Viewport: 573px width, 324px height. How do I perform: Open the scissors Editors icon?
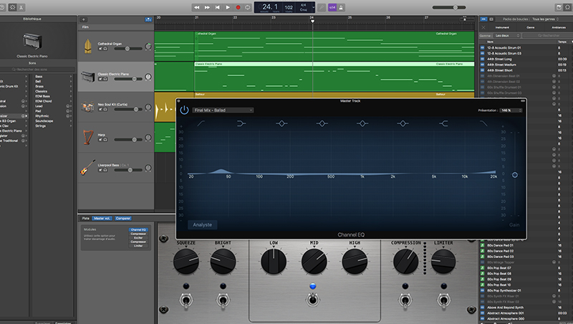click(21, 7)
